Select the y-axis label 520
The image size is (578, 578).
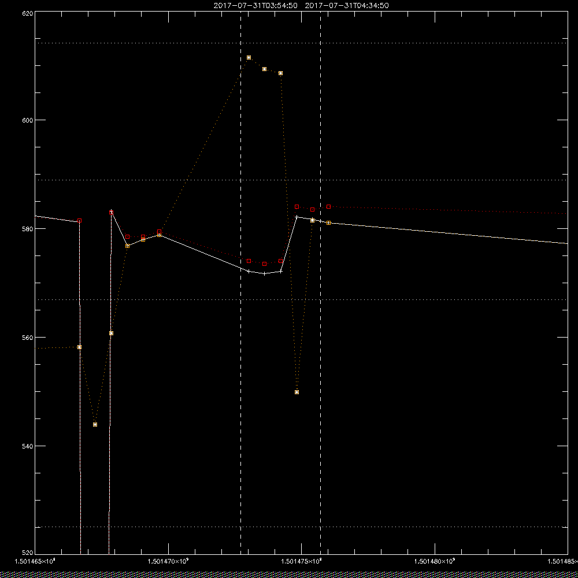click(x=28, y=553)
